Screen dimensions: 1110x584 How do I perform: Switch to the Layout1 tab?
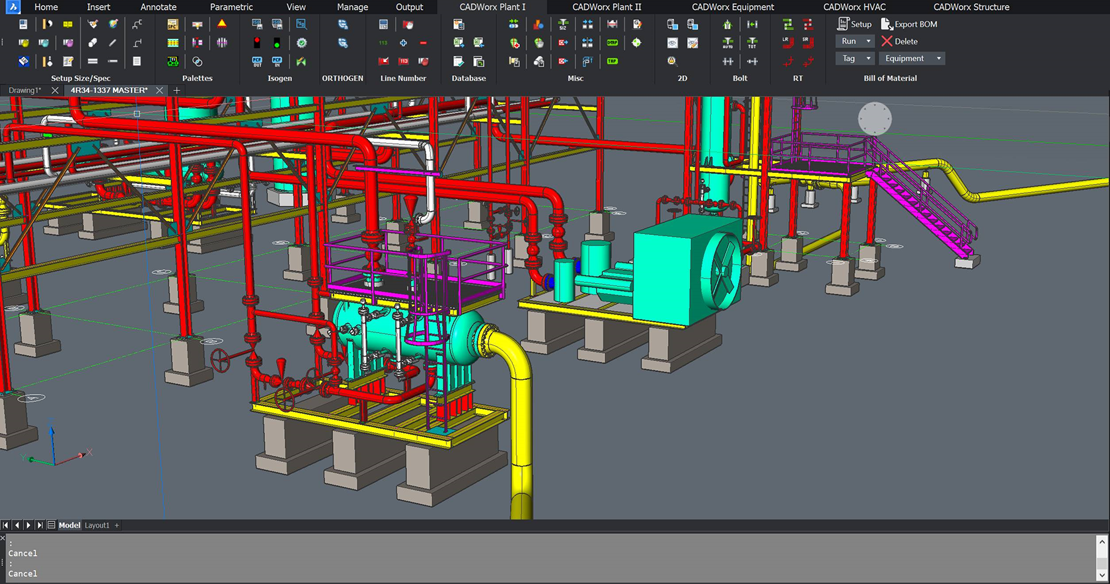click(97, 525)
